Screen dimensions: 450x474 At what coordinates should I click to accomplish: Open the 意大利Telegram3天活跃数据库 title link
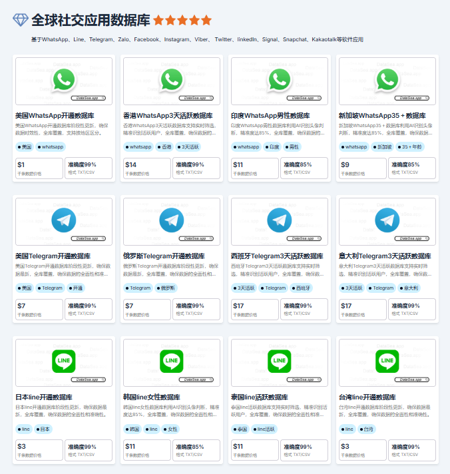[385, 256]
